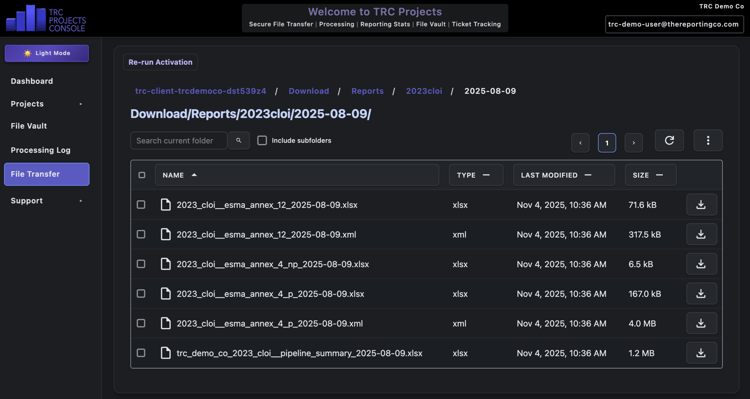
Task: Go to the next page arrow
Action: tap(633, 143)
